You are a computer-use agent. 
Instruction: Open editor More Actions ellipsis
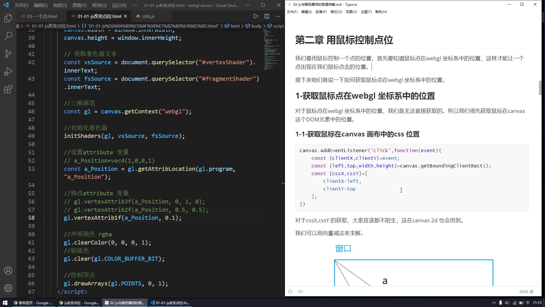pos(278,16)
